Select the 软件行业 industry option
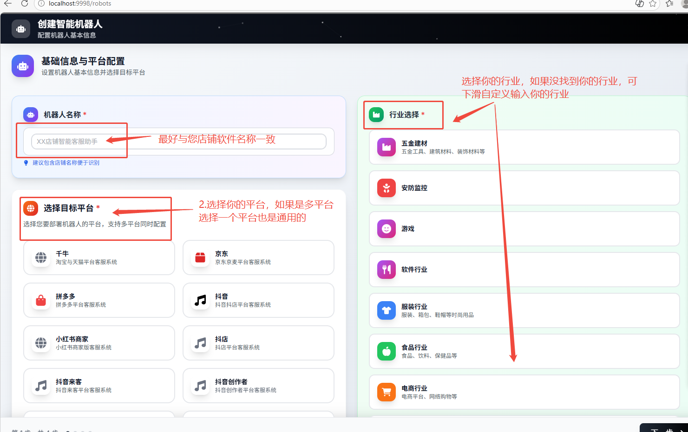This screenshot has width=688, height=432. 524,270
